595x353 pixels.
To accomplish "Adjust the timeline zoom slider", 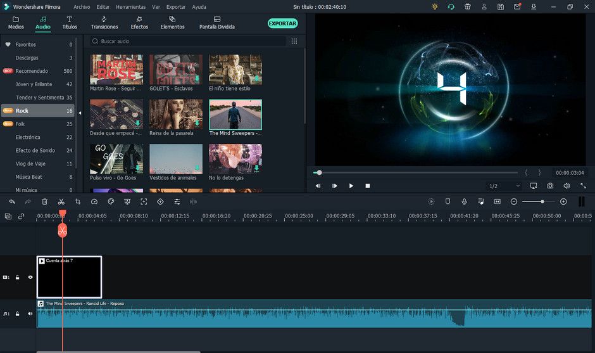I will (538, 202).
